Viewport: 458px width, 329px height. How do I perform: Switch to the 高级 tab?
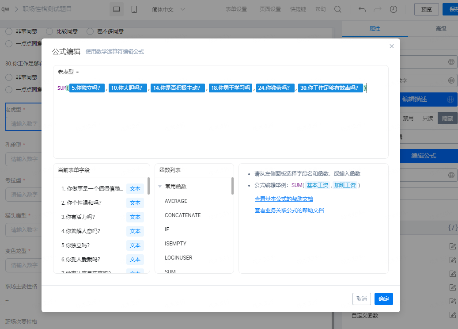pyautogui.click(x=441, y=29)
